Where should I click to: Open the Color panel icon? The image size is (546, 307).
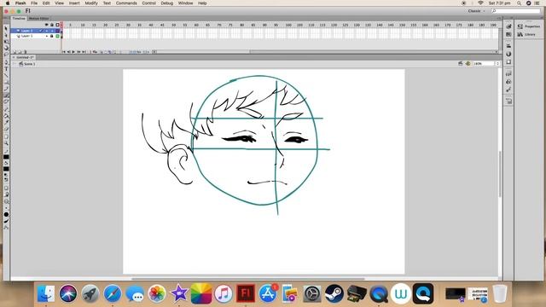click(508, 26)
